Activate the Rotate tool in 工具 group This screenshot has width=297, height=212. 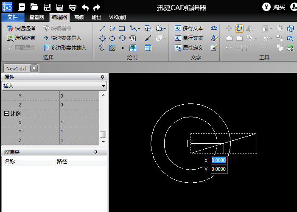[x=239, y=28]
